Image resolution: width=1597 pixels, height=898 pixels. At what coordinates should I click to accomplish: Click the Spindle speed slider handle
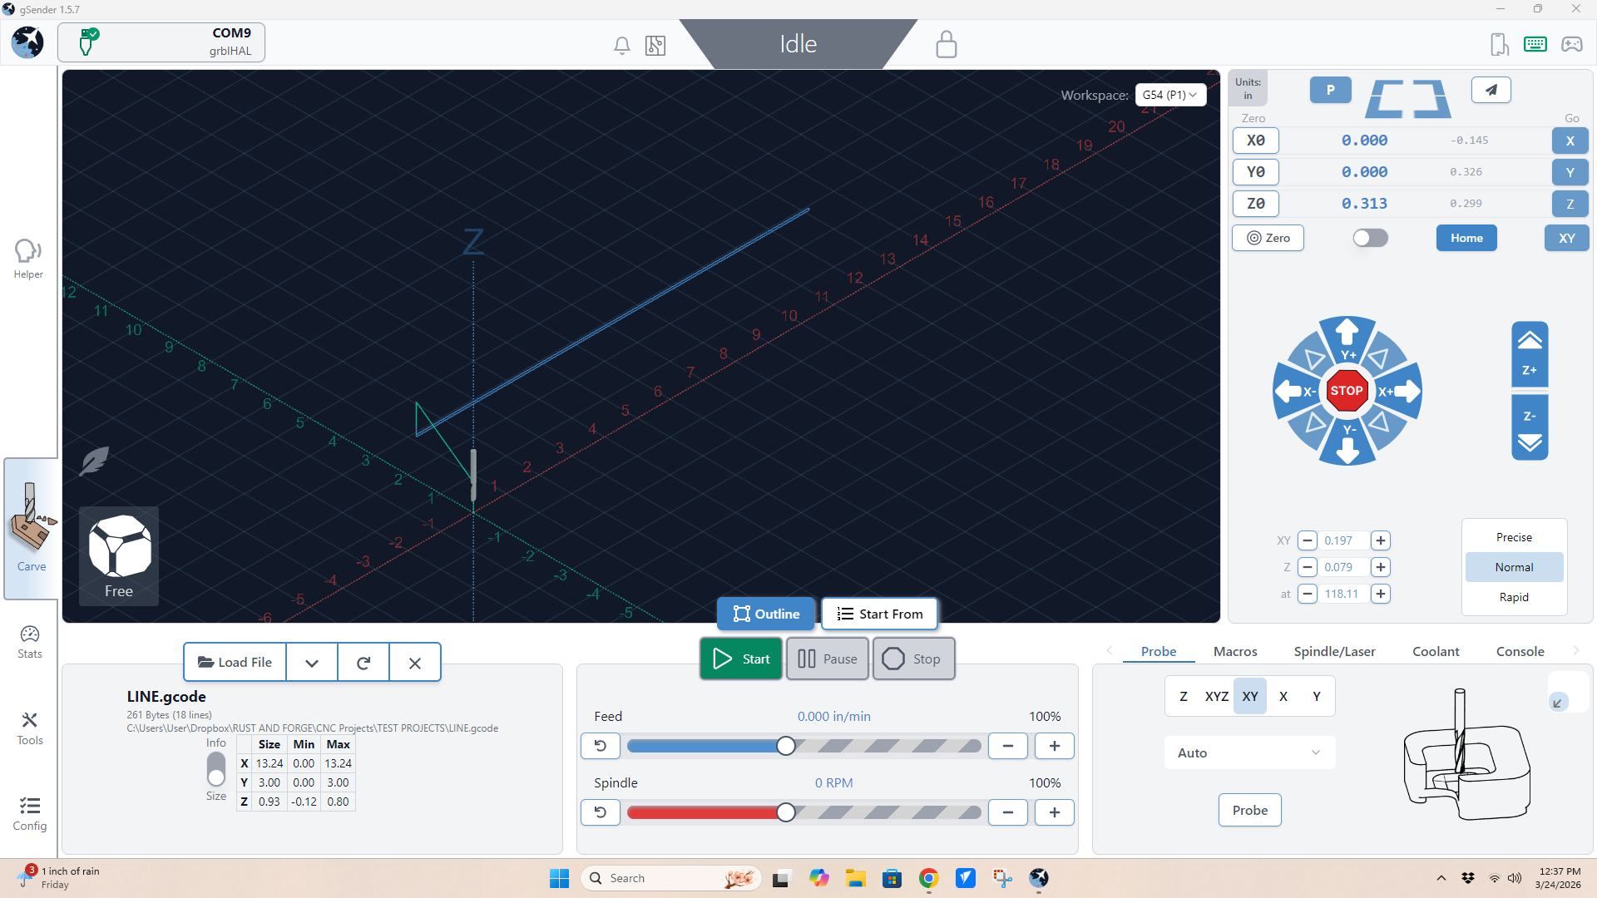pos(785,812)
